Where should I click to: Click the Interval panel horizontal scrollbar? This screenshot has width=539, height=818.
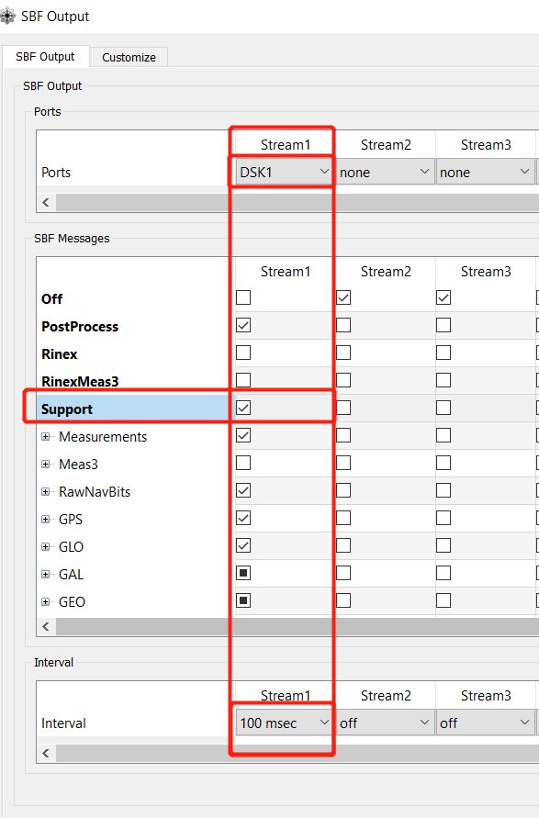coord(298,754)
